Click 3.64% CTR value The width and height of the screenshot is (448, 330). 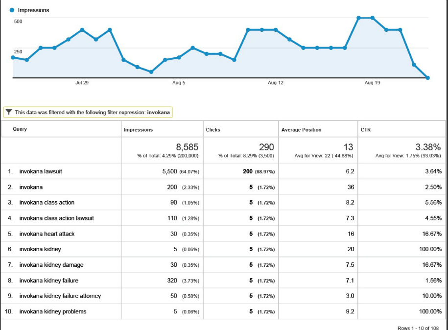coord(433,171)
